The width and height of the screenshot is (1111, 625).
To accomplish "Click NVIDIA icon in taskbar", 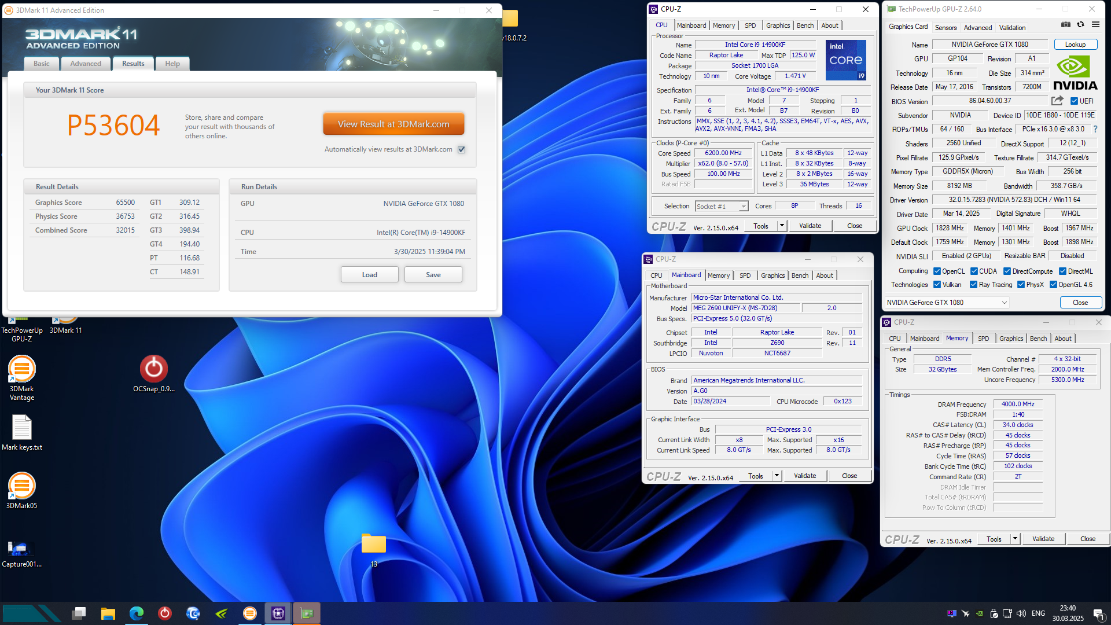I will pyautogui.click(x=222, y=613).
